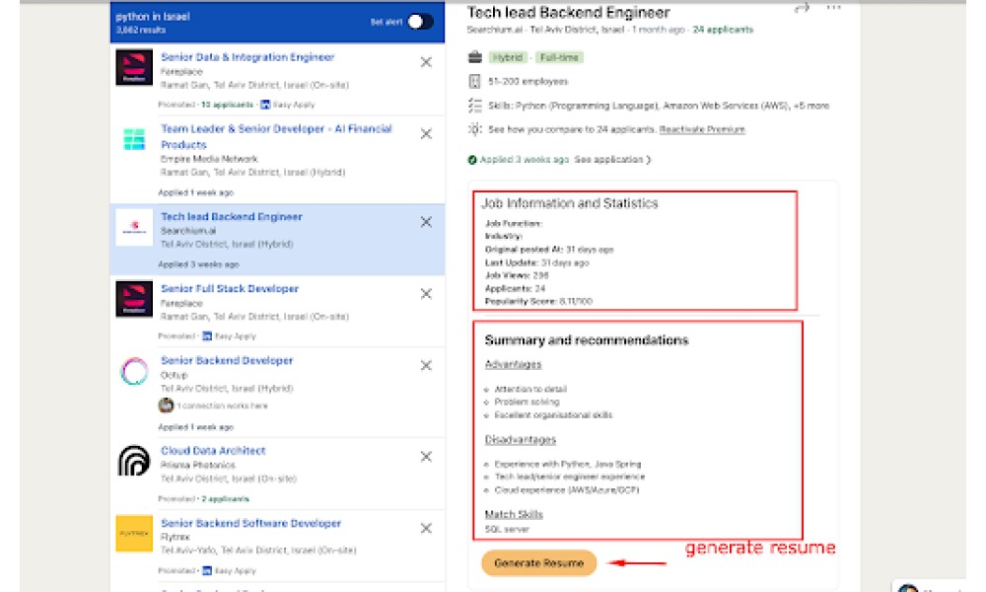Viewport: 986px width, 592px height.
Task: Click the 1 connection works here text
Action: (222, 407)
